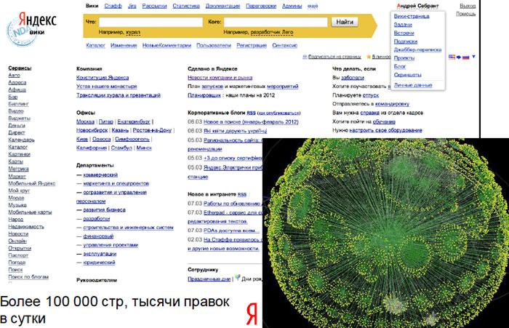Open 'настроить свое оборудование' link
509x328 pixels.
click(385, 131)
